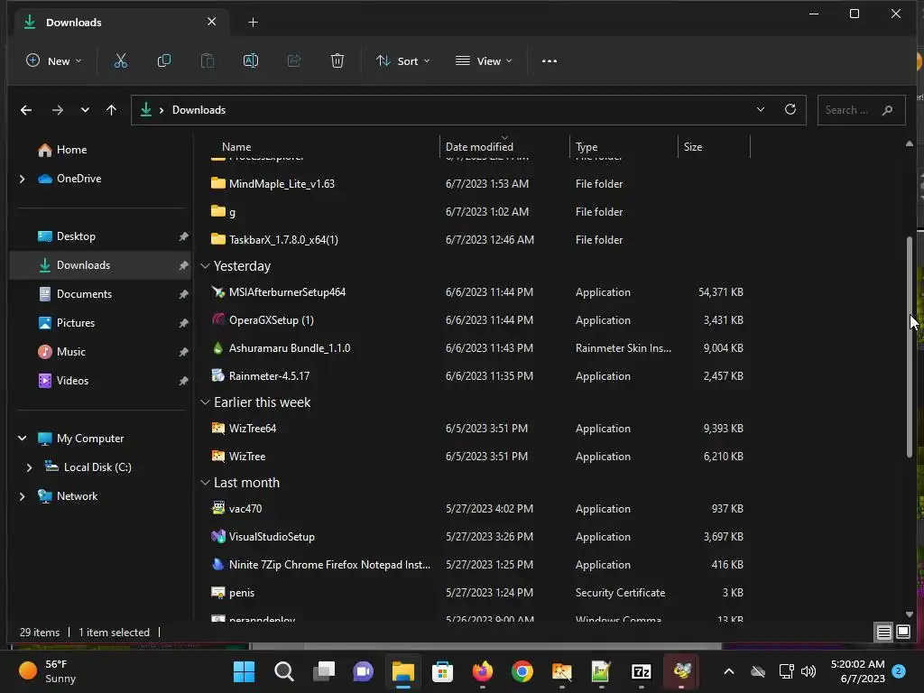Switch to large thumbnails view icon
The height and width of the screenshot is (693, 924).
tap(902, 633)
